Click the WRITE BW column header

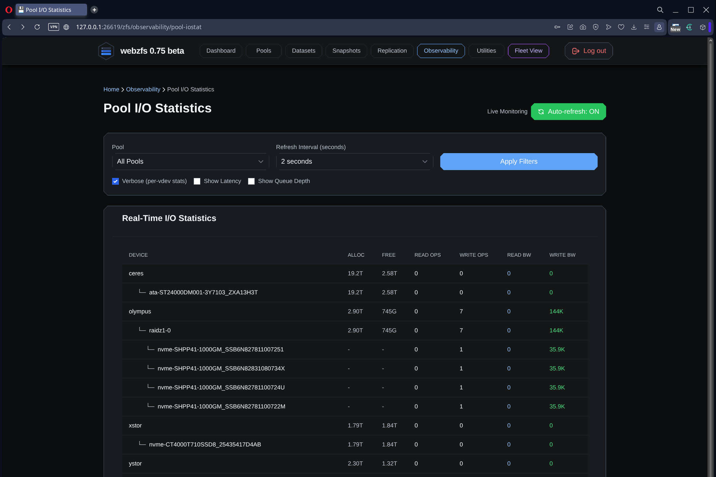click(562, 255)
